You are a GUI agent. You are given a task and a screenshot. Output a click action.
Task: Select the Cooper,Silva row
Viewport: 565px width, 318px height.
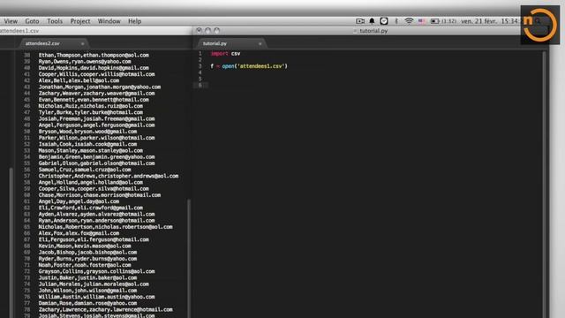pyautogui.click(x=94, y=189)
